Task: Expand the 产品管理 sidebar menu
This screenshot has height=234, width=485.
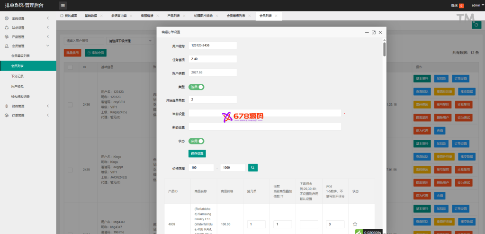Action: [27, 36]
